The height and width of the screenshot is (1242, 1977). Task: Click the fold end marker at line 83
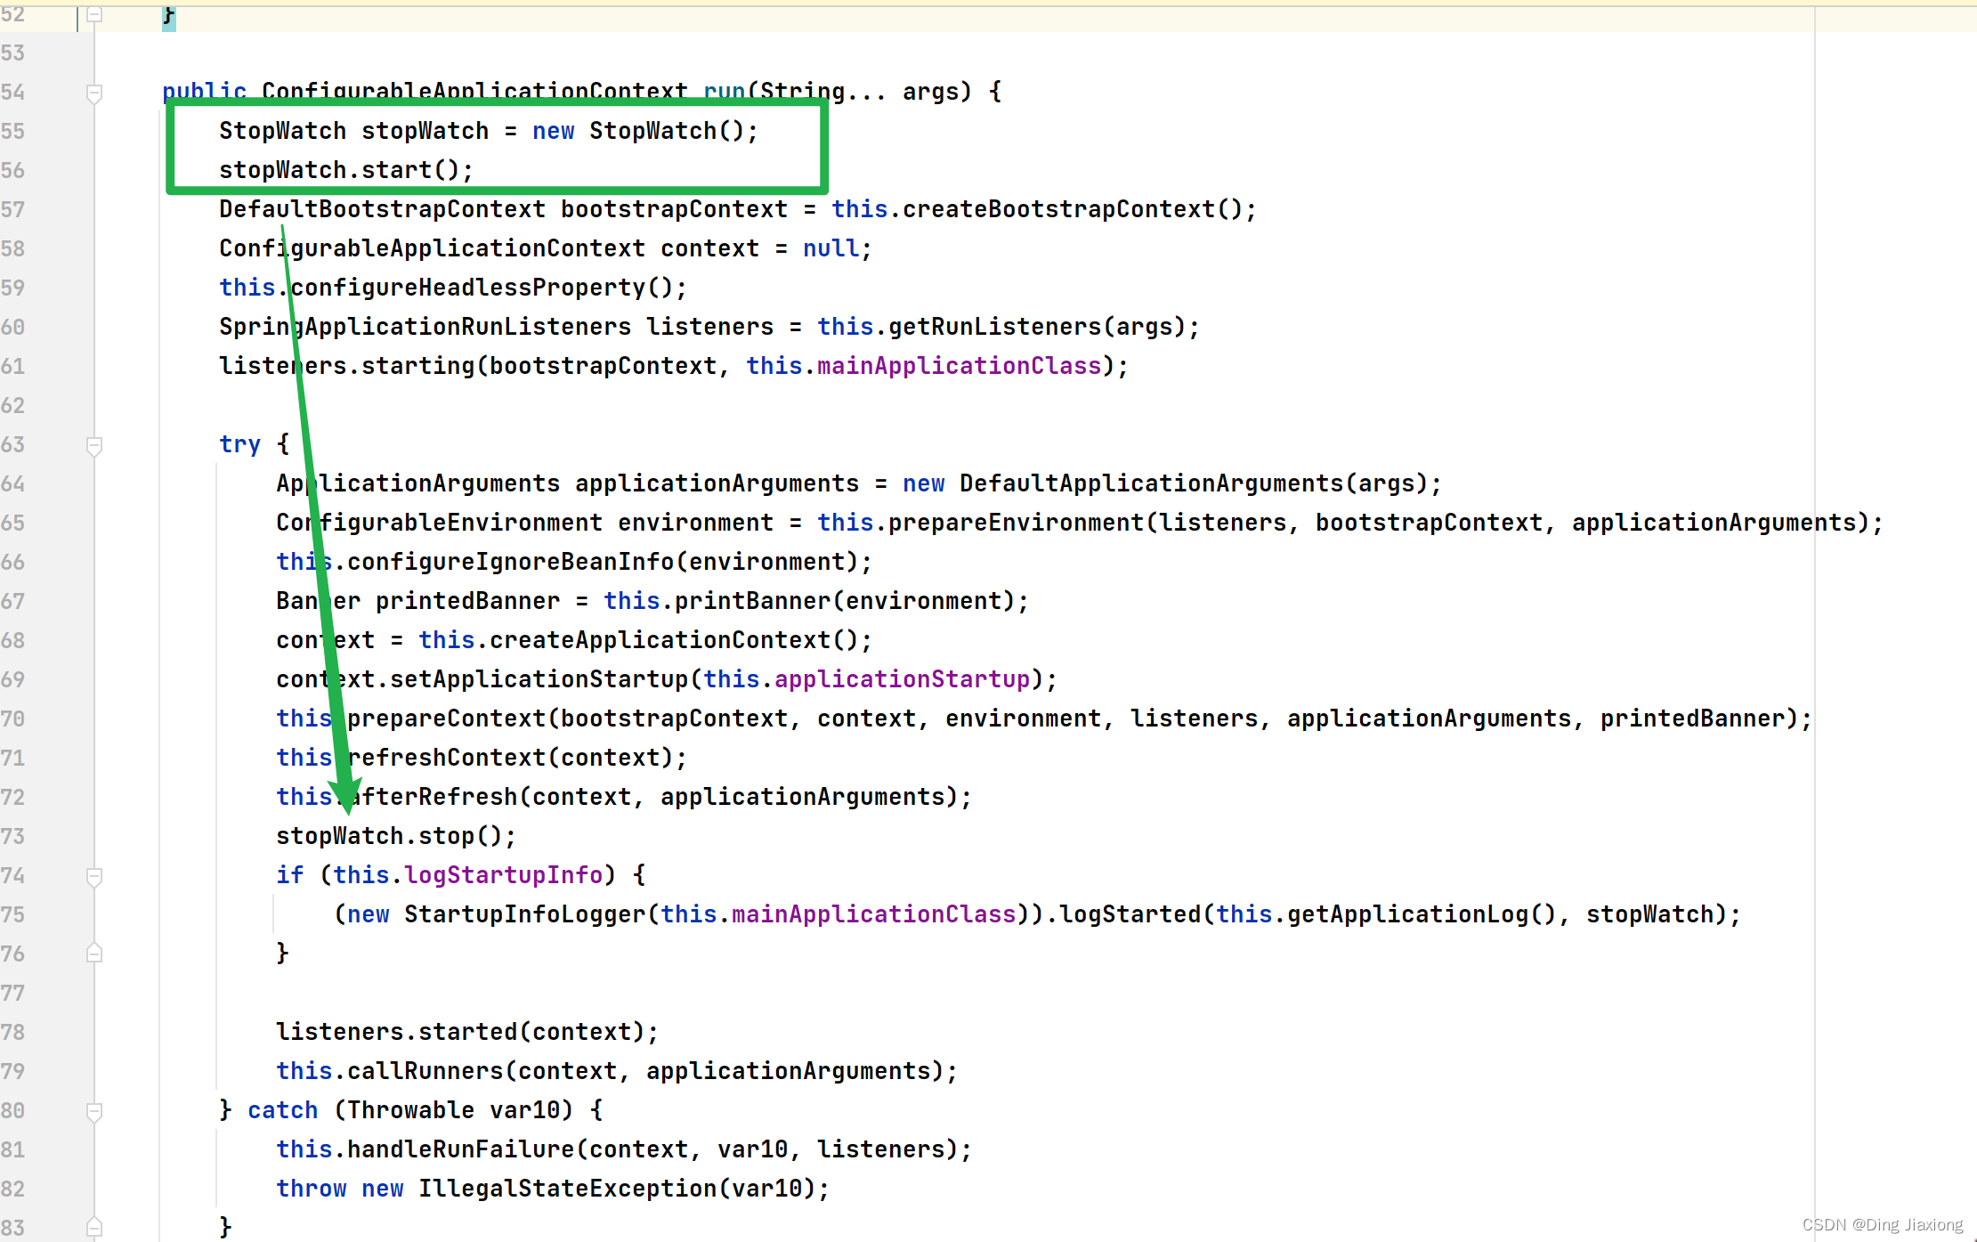point(94,1228)
